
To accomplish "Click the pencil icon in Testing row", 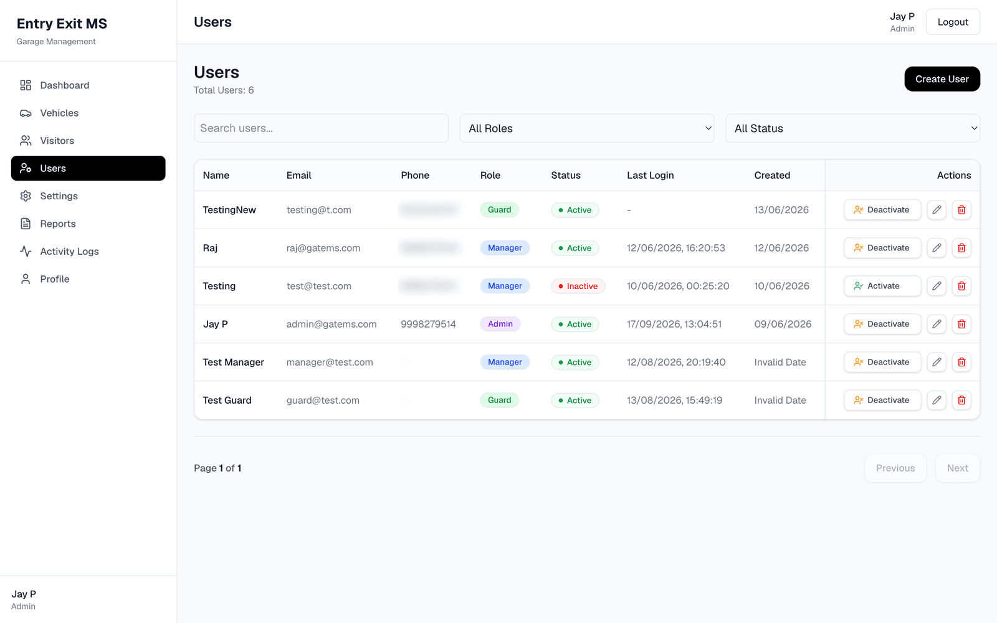I will coord(937,286).
